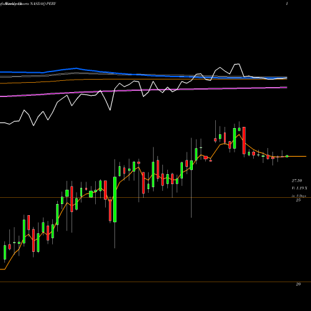Click the 20 price axis label
The image size is (311, 311).
(298, 284)
